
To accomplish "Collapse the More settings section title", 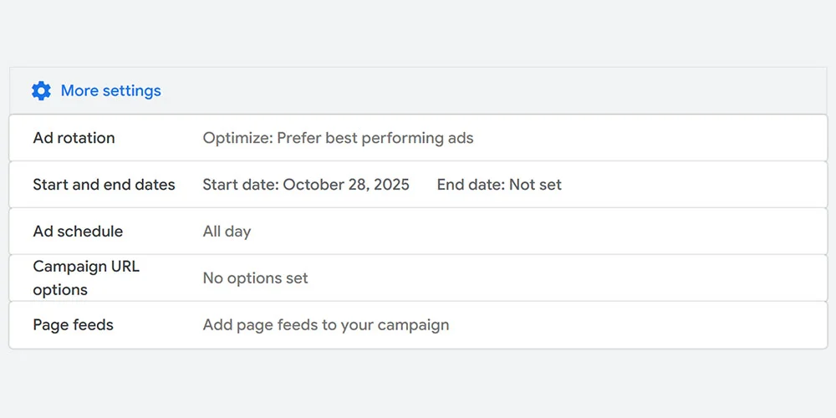I will [x=110, y=91].
